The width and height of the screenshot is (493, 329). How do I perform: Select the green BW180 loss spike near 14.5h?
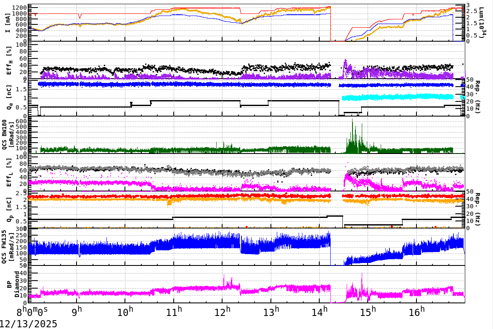pos(353,126)
